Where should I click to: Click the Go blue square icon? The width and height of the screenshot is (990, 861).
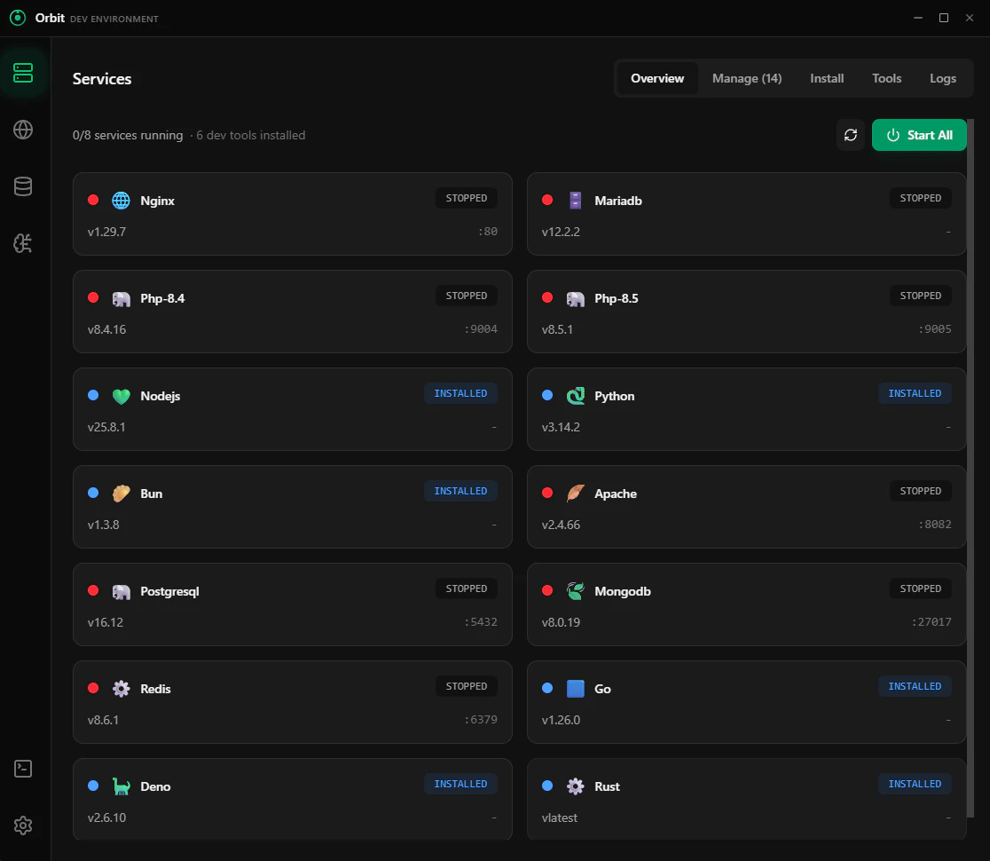575,689
